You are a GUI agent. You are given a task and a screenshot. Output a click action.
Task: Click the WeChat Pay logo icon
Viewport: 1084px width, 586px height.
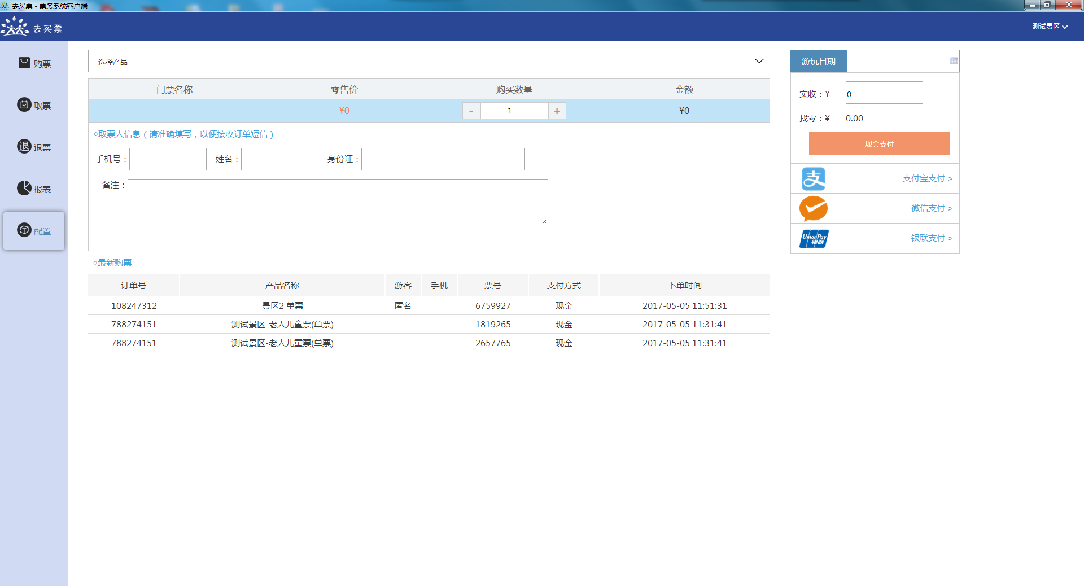tap(814, 208)
